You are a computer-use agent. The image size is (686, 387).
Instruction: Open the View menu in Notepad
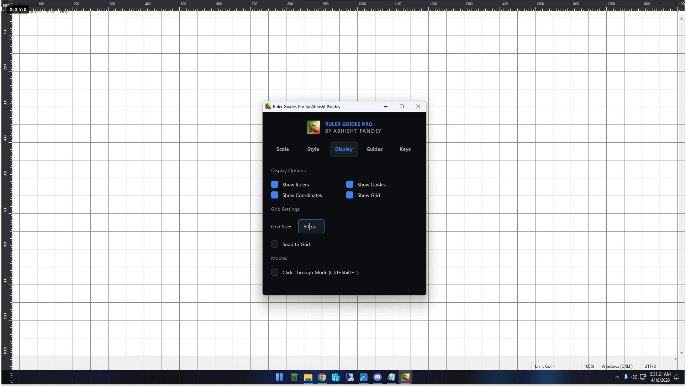click(51, 12)
